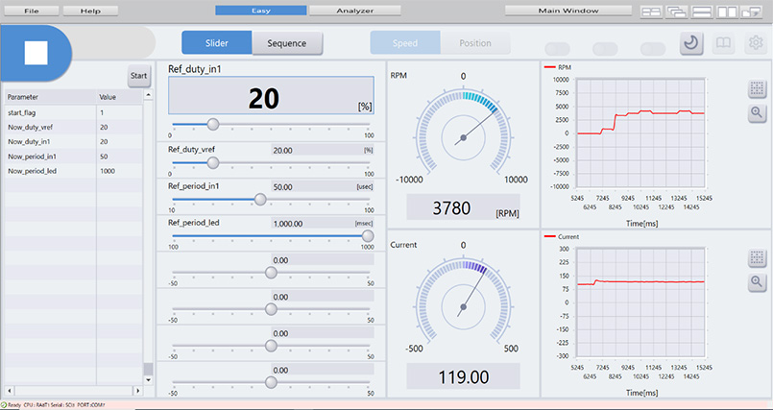Select the Now_period_led parameter row
773x410 pixels.
74,171
